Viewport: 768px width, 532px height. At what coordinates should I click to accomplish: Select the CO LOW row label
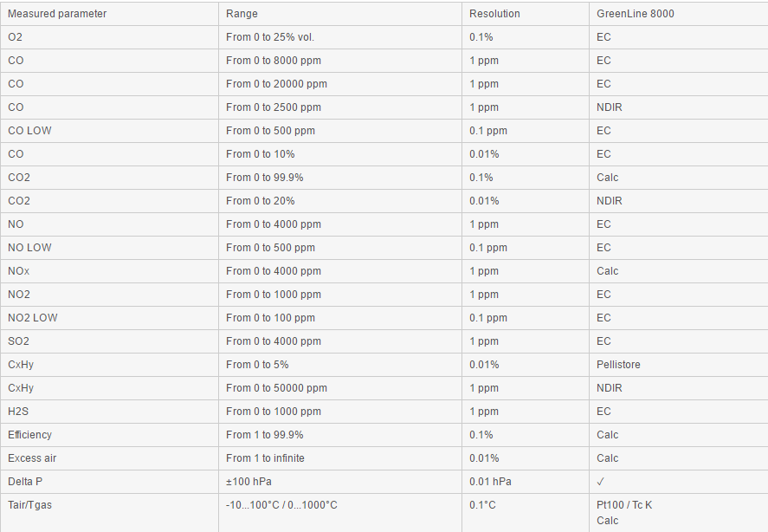29,131
